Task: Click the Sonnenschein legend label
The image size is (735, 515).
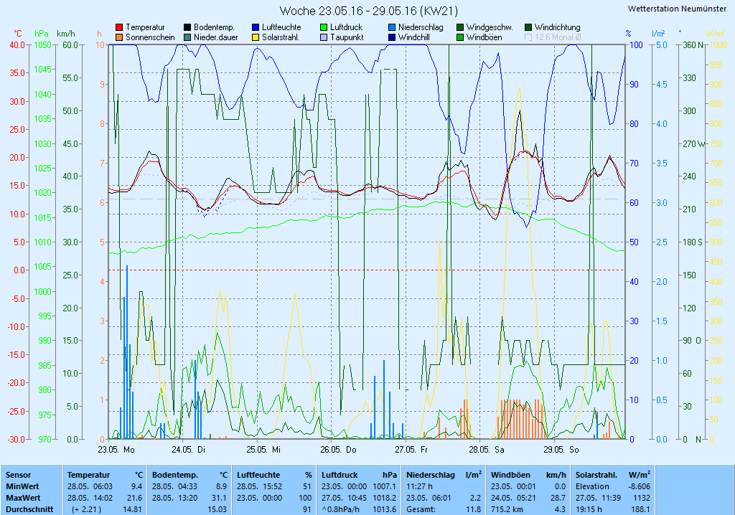Action: 150,37
